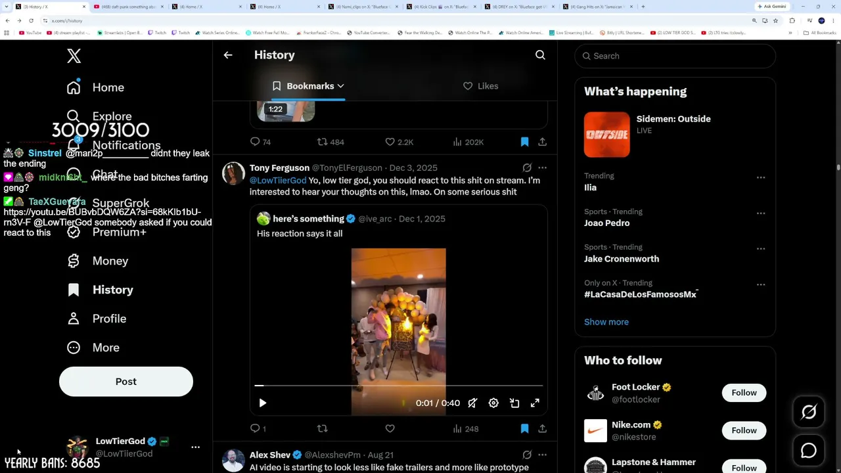Open video settings gear menu
841x473 pixels.
[493, 403]
